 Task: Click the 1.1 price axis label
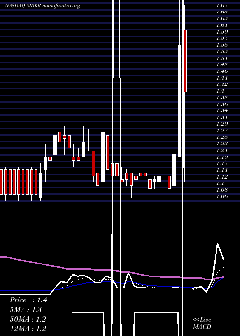(x=220, y=183)
